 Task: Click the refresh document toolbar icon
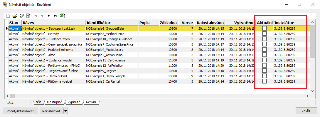[28, 16]
